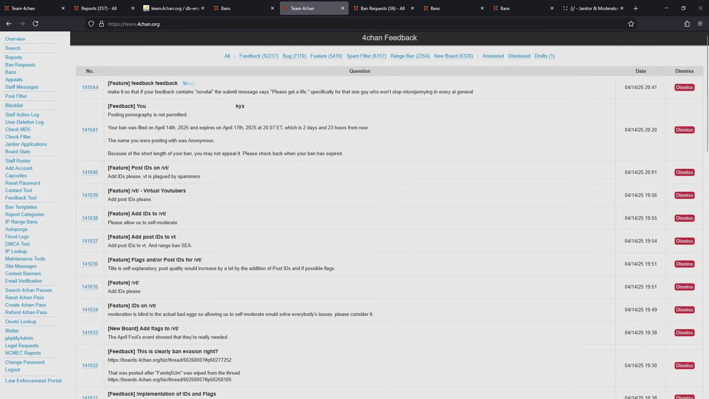Screen dimensions: 709x399
Task: Bookmark this page with star icon
Action: (631, 24)
